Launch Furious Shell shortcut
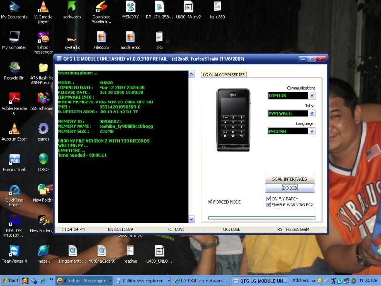Viewport: 381px width, 286px height. tap(14, 163)
